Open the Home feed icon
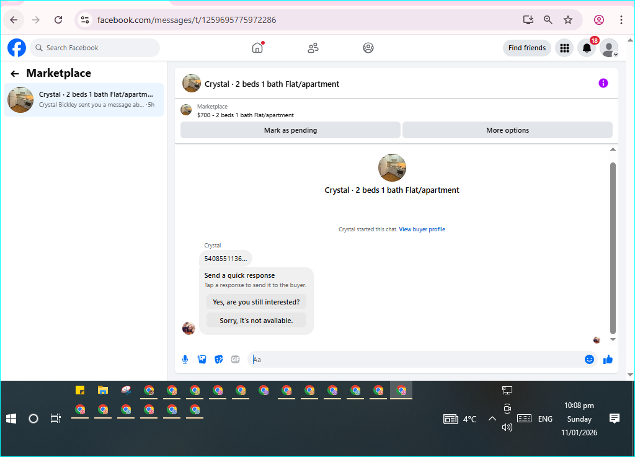The height and width of the screenshot is (457, 635). pos(257,48)
